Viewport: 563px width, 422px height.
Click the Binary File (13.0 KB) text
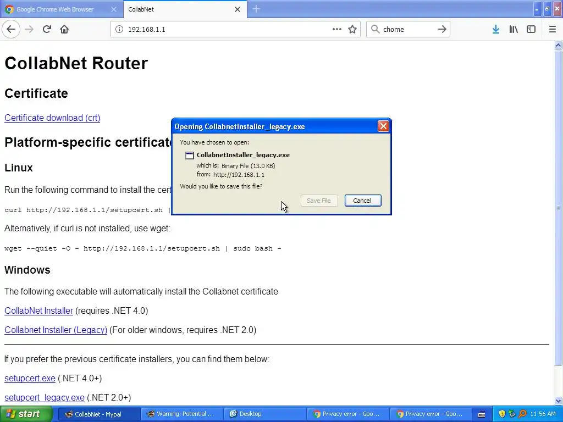[x=248, y=166]
